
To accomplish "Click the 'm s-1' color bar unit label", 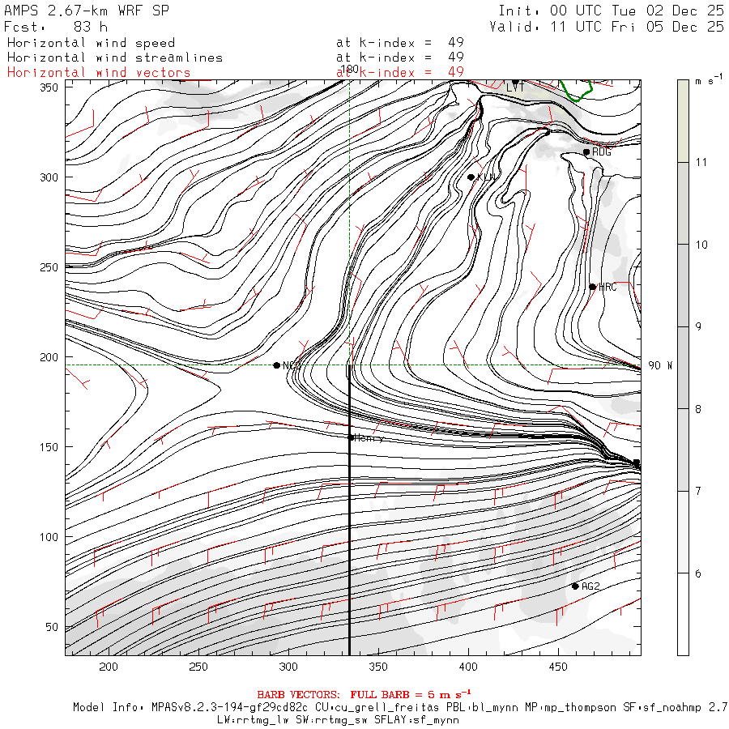I will tap(709, 80).
